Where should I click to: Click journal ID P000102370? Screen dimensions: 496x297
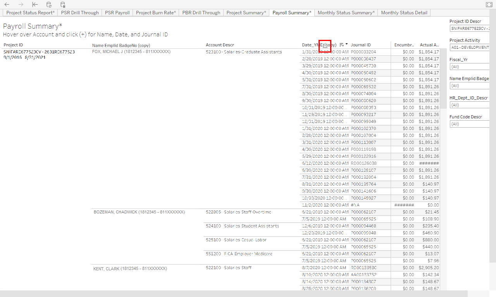tap(363, 128)
